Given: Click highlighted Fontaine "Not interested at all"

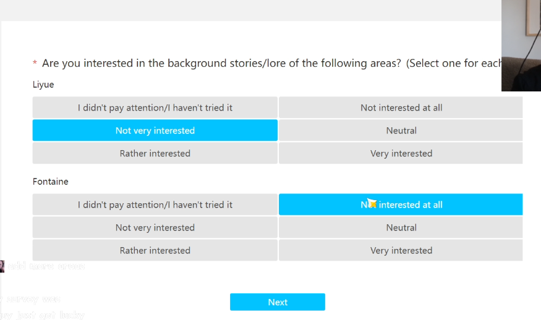Looking at the screenshot, I should click(x=401, y=204).
